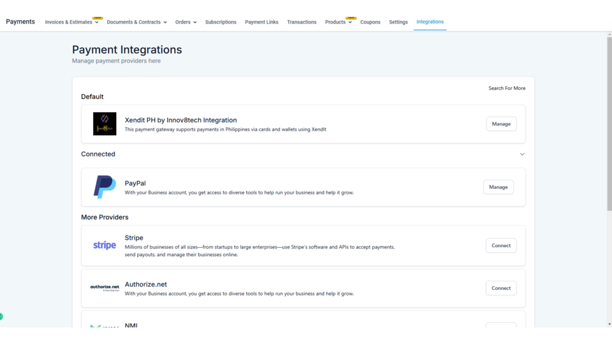The height and width of the screenshot is (344, 612).
Task: Click the Payments heading in navbar
Action: click(x=20, y=22)
